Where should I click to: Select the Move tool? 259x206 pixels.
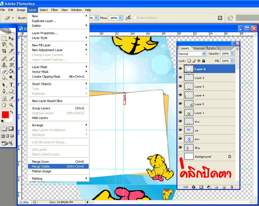click(x=11, y=38)
